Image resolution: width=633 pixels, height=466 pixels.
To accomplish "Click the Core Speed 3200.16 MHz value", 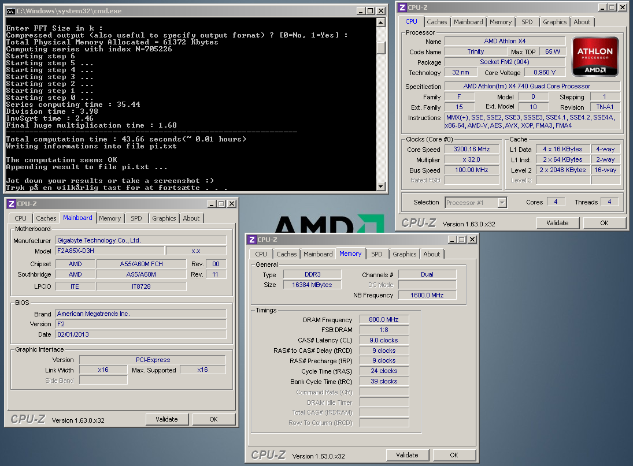I will (472, 149).
